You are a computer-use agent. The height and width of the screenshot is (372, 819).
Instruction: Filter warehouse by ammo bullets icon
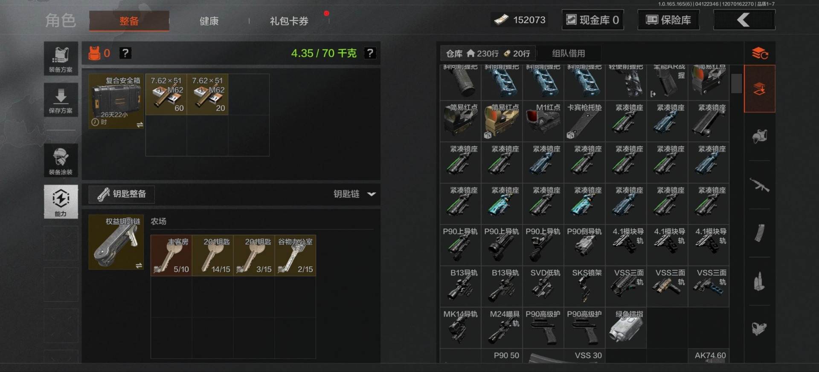pyautogui.click(x=759, y=281)
